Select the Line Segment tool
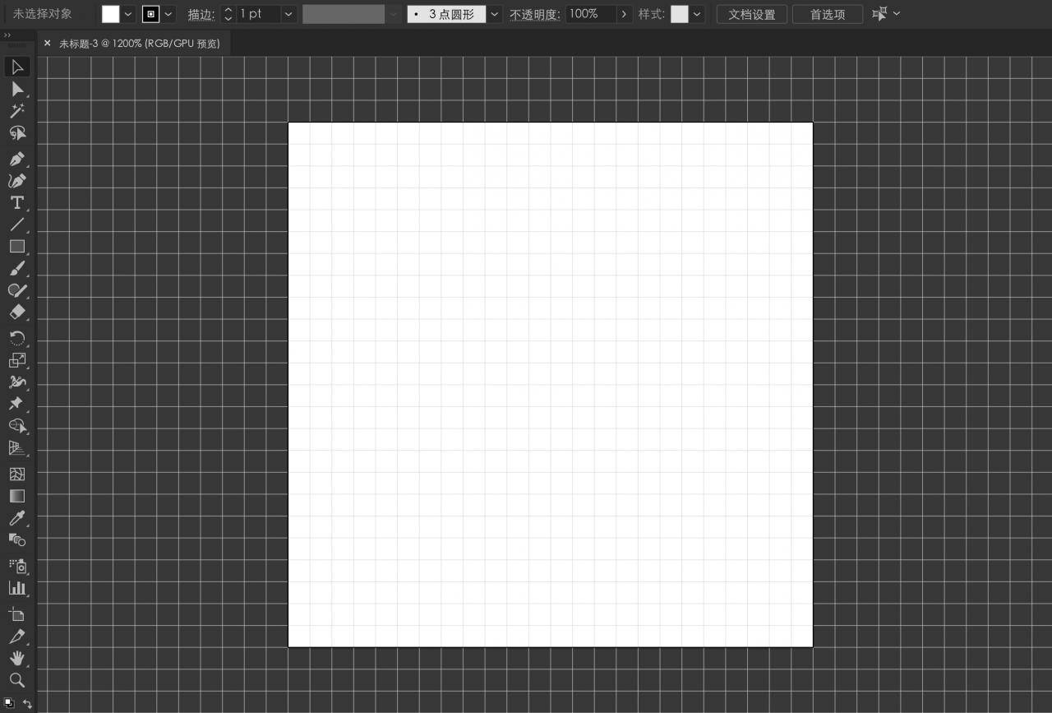 pos(17,225)
